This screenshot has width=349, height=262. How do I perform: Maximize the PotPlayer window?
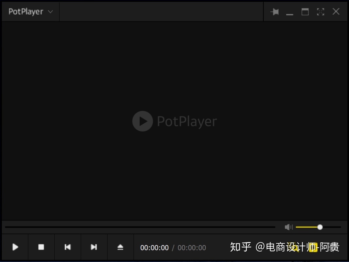(x=305, y=12)
